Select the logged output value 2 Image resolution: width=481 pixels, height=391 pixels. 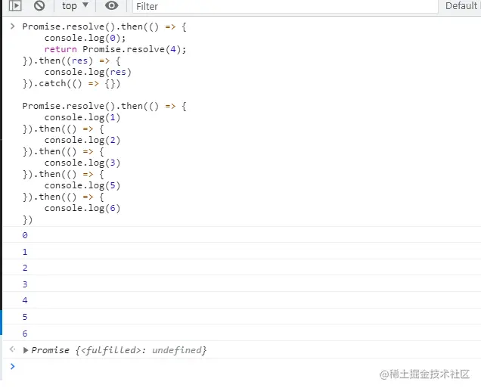click(x=25, y=268)
